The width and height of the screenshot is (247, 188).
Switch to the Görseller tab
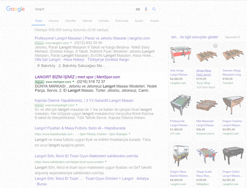pyautogui.click(x=71, y=21)
